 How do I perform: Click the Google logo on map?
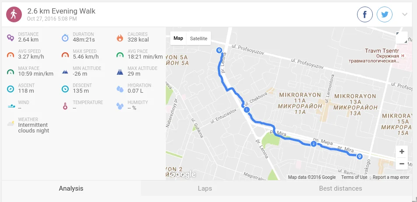coord(182,174)
